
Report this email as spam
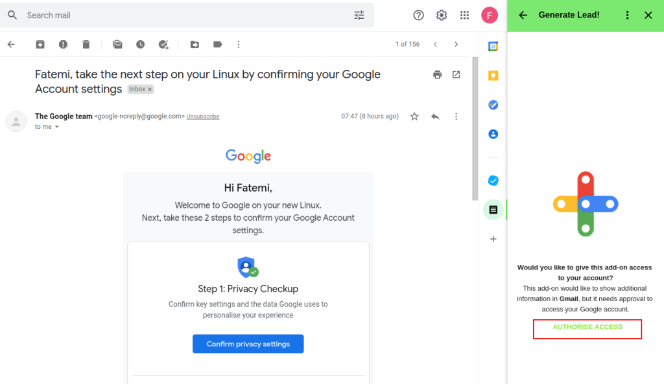[63, 44]
